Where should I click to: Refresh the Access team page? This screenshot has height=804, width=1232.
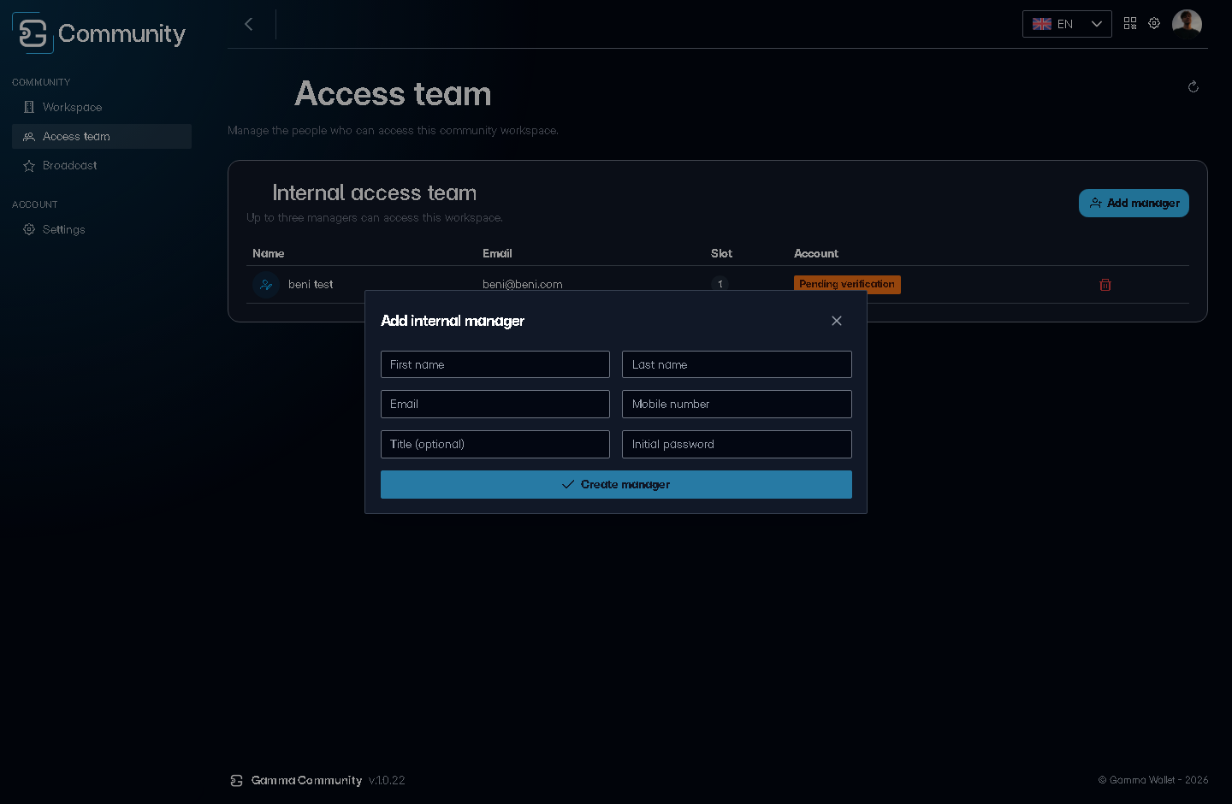(1193, 86)
